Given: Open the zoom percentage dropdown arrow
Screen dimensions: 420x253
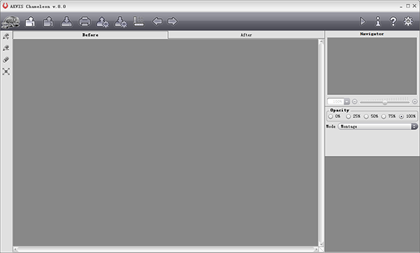Looking at the screenshot, I should click(347, 101).
